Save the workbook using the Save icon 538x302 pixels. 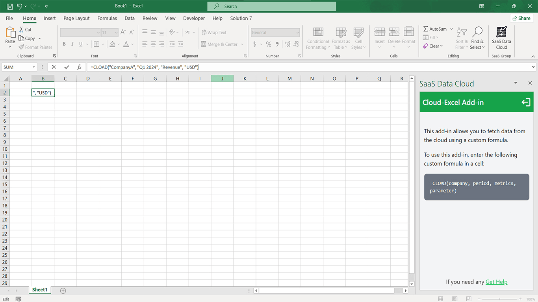pyautogui.click(x=9, y=6)
